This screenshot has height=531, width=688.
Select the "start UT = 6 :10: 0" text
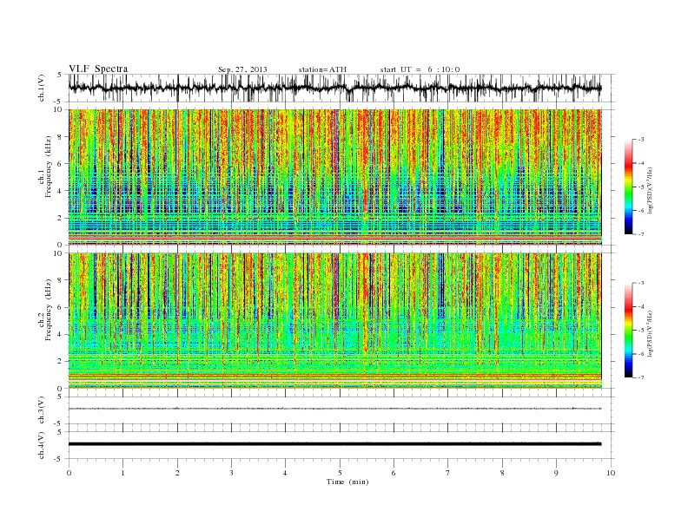point(420,69)
